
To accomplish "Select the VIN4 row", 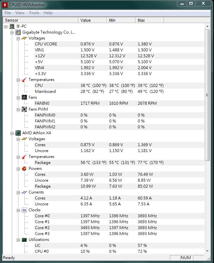I will point(119,68).
